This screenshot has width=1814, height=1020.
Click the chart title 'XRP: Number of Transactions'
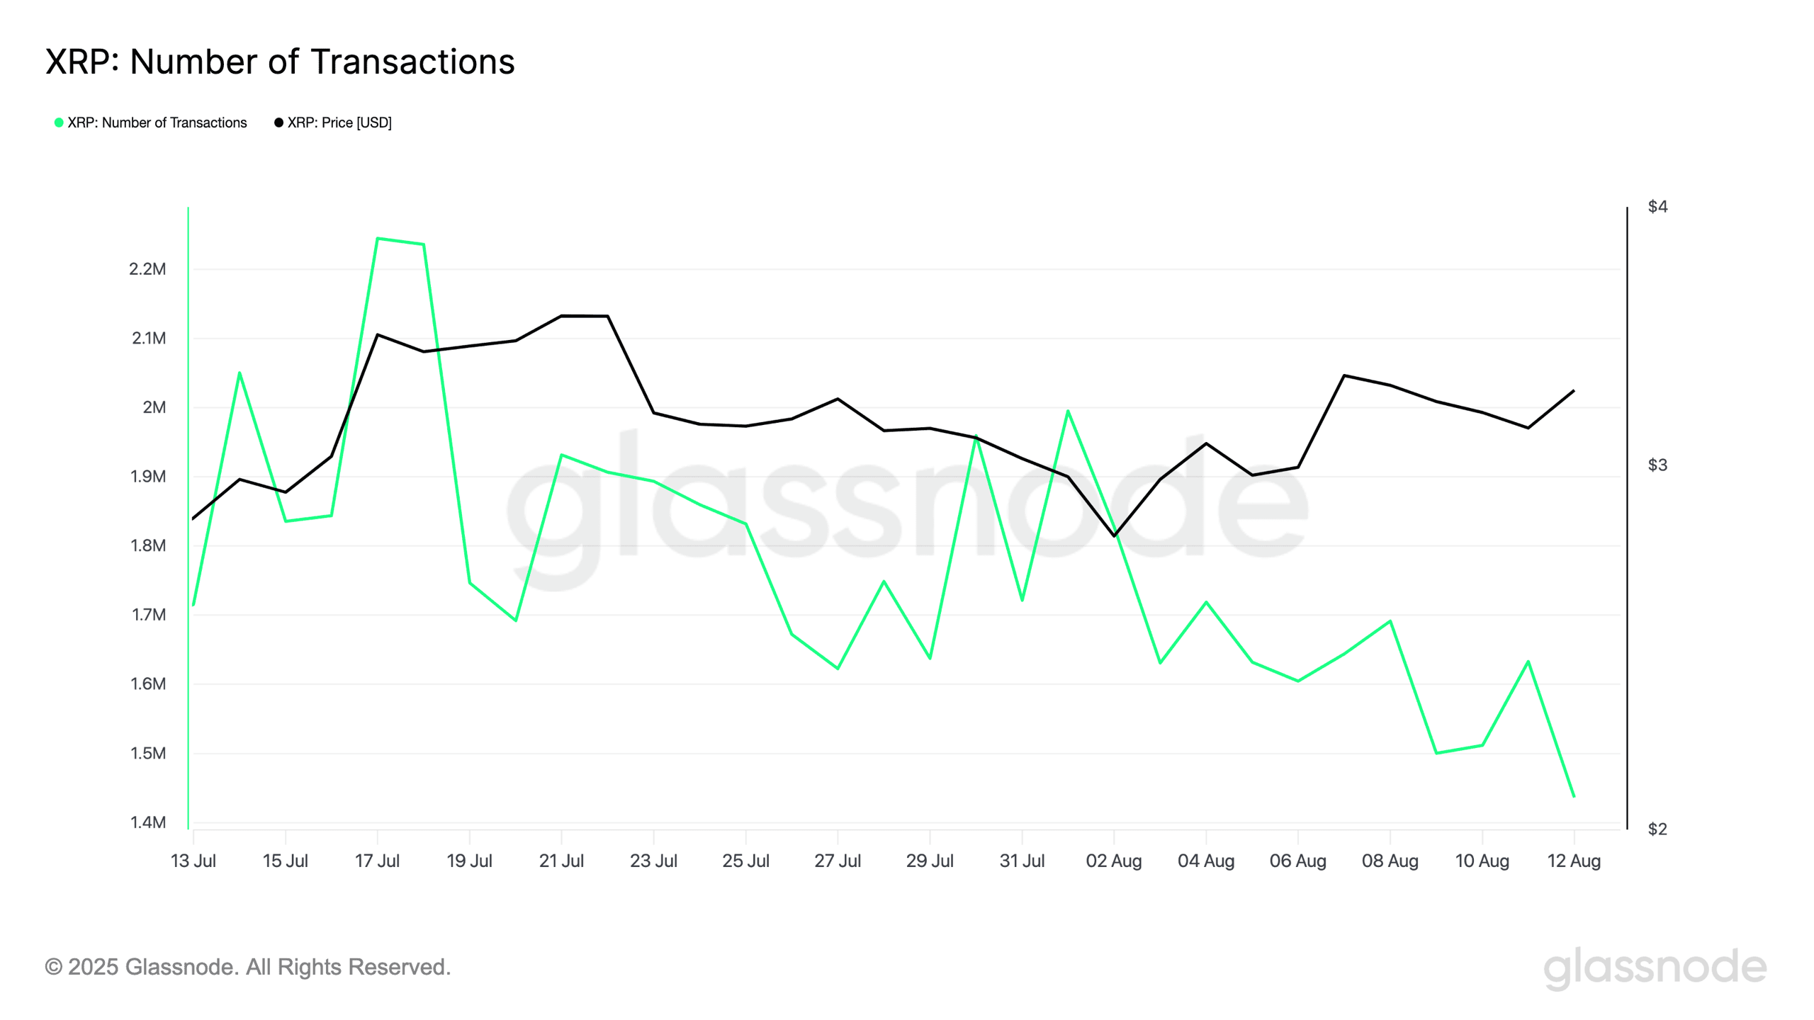280,62
